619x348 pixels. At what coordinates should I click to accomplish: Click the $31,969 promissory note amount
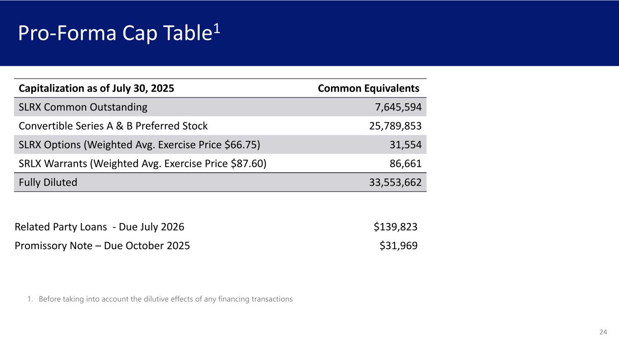pos(398,246)
